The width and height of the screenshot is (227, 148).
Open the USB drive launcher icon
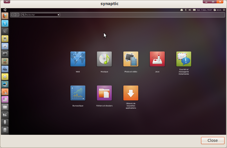point(5,122)
